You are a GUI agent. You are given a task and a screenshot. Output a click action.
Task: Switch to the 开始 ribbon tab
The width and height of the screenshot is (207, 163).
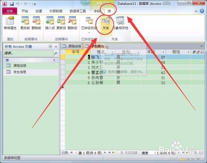(25, 11)
